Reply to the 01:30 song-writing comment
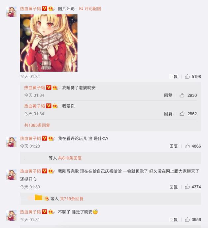The width and height of the screenshot is (208, 228). [x=174, y=187]
